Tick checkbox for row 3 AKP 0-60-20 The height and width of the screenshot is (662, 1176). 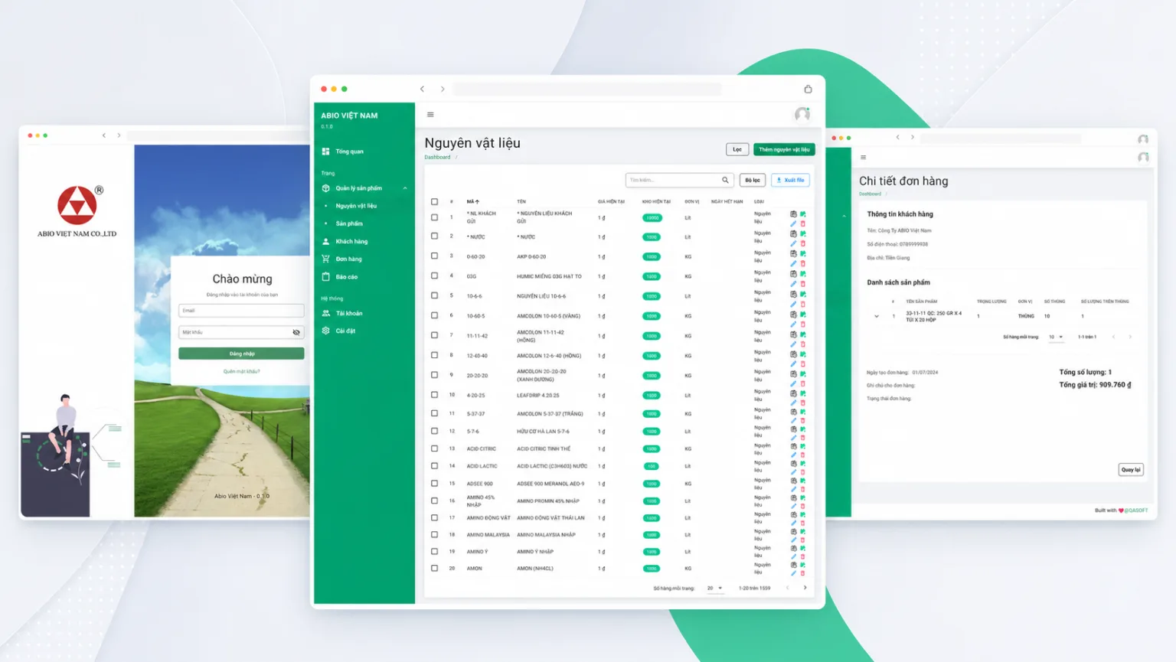coord(434,256)
